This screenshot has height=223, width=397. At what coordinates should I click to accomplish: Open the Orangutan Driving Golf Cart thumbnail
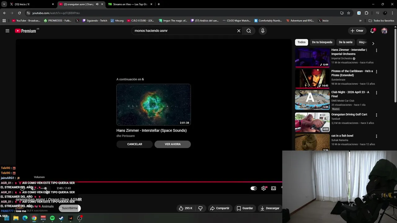pos(312,122)
